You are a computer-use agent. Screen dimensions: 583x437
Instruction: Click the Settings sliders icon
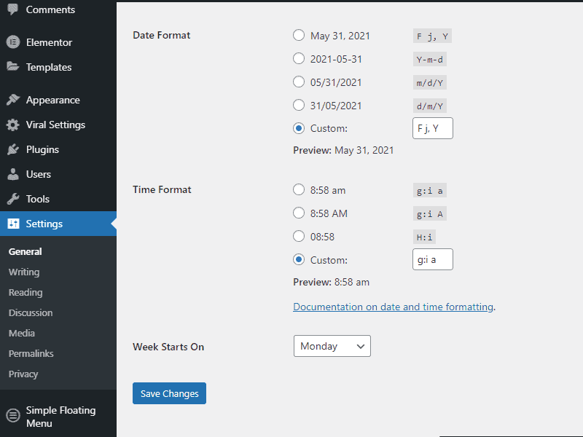pos(13,224)
